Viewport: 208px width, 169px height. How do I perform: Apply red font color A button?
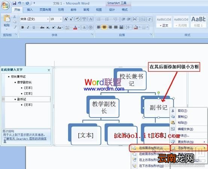[75, 27]
